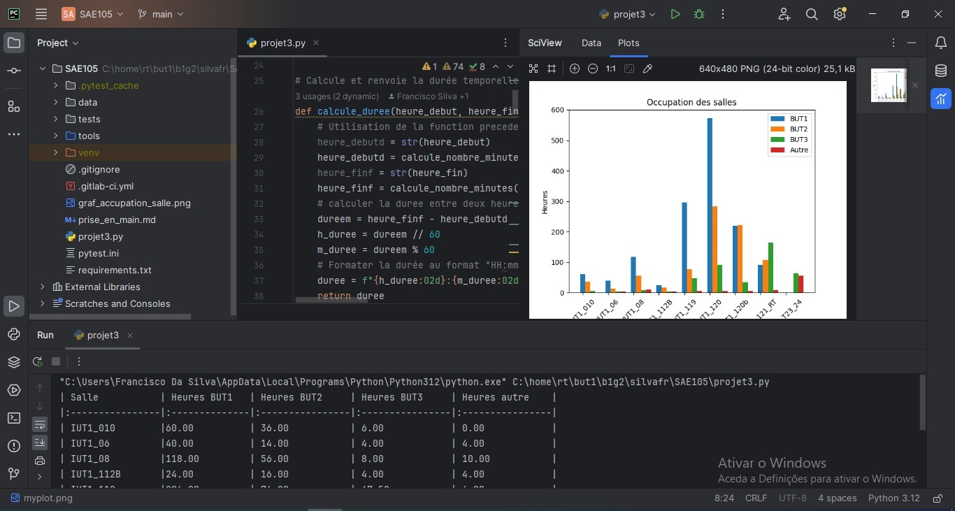Image resolution: width=955 pixels, height=511 pixels.
Task: Open the projet3 run configuration dropdown
Action: 628,14
